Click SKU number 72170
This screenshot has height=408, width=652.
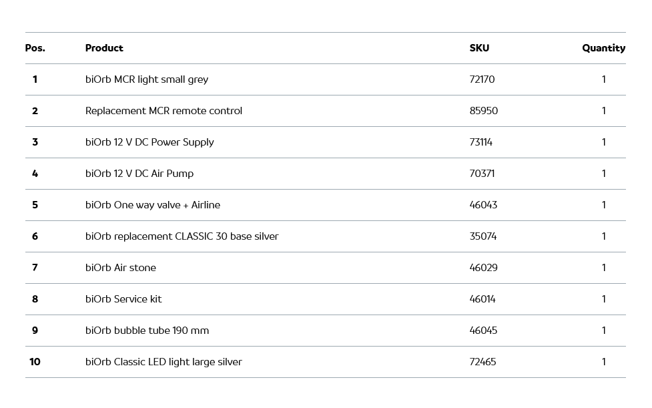click(482, 79)
